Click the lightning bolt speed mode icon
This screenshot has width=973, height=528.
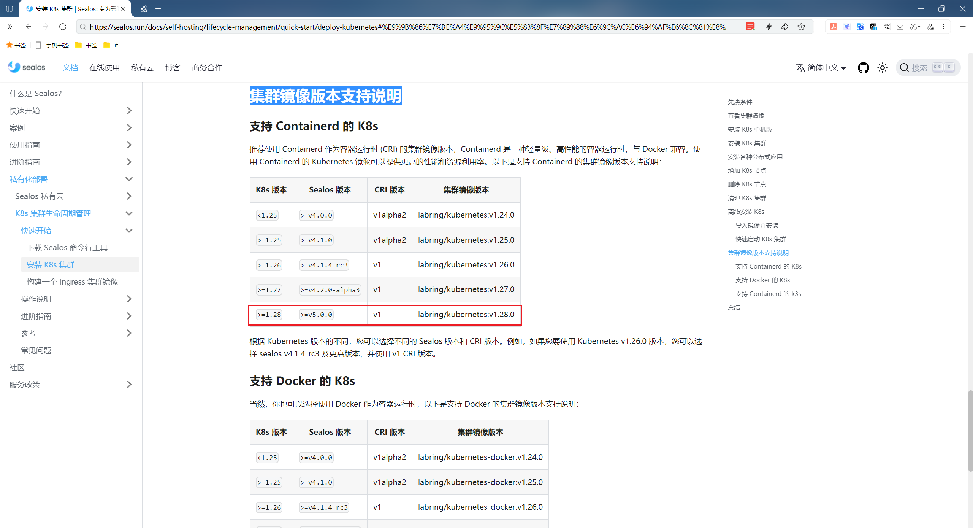coord(769,27)
